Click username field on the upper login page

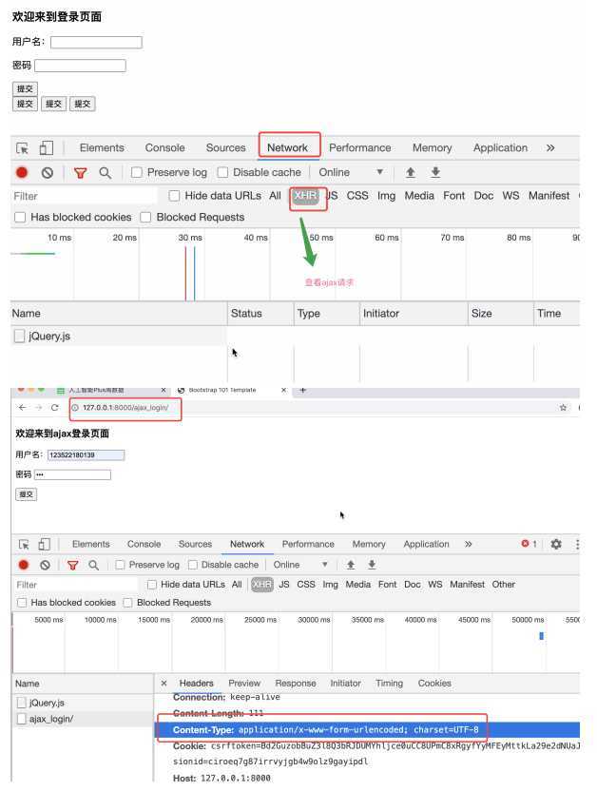pos(96,43)
